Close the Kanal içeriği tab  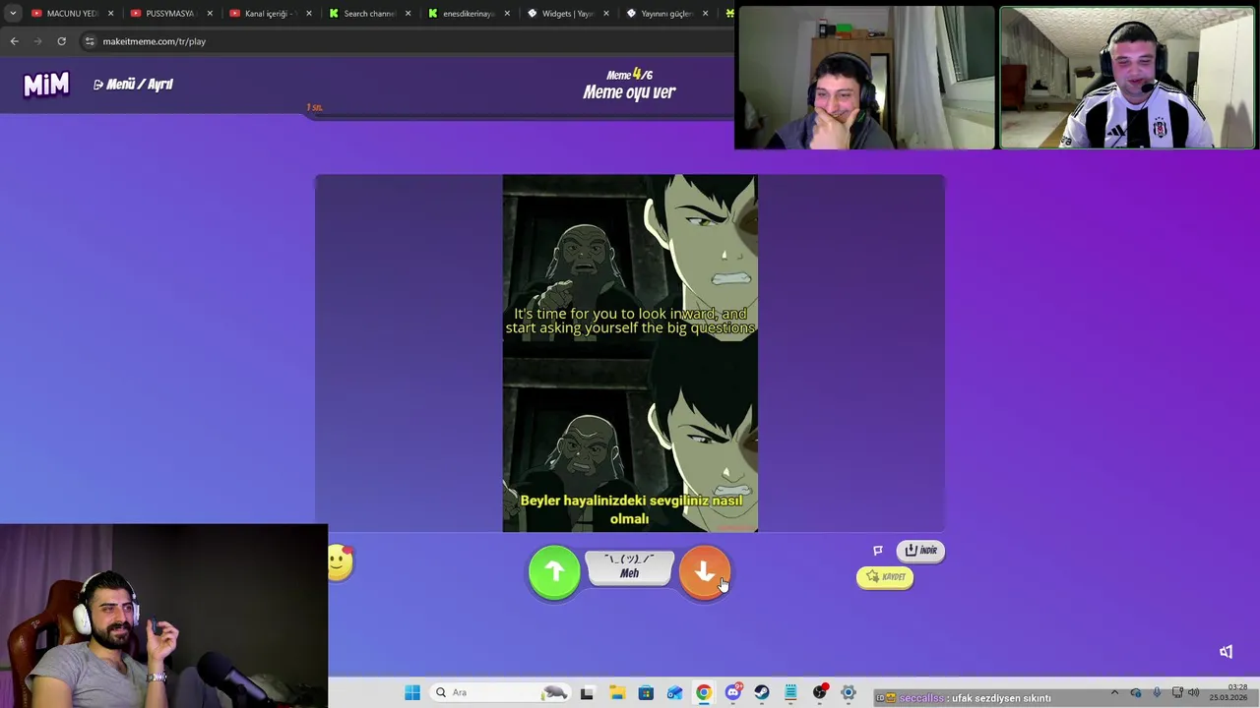[x=309, y=14]
